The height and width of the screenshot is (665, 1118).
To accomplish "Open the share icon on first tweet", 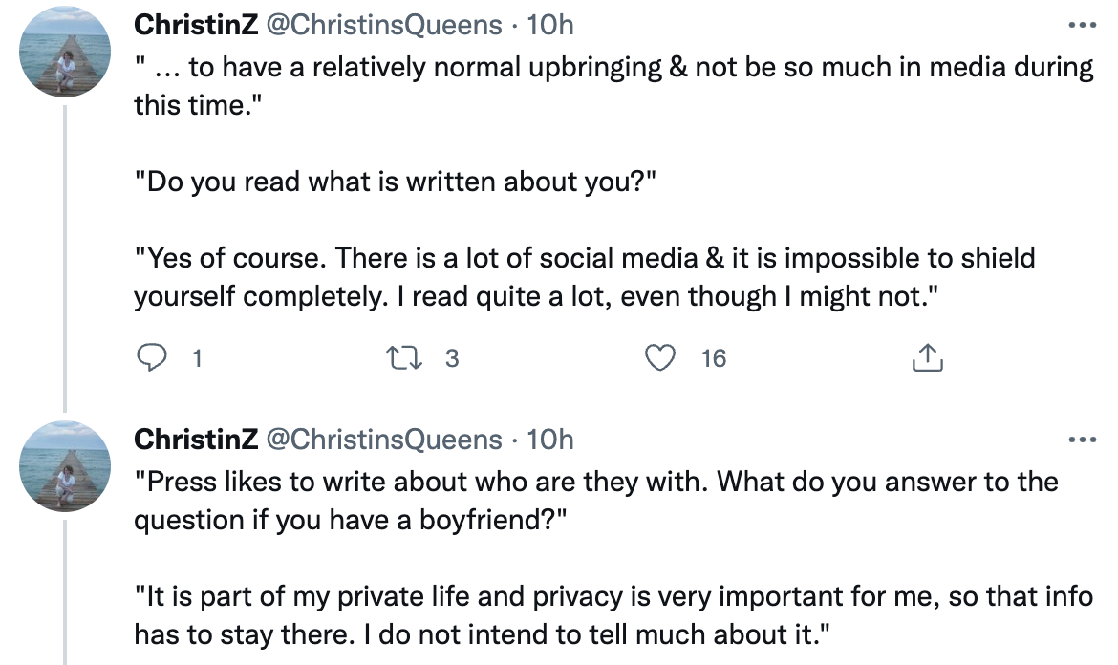I will click(927, 358).
